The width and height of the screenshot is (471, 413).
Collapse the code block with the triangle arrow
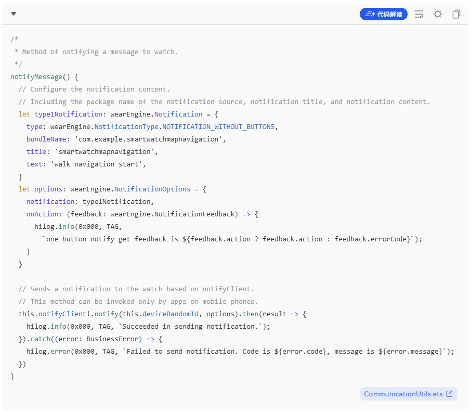14,14
